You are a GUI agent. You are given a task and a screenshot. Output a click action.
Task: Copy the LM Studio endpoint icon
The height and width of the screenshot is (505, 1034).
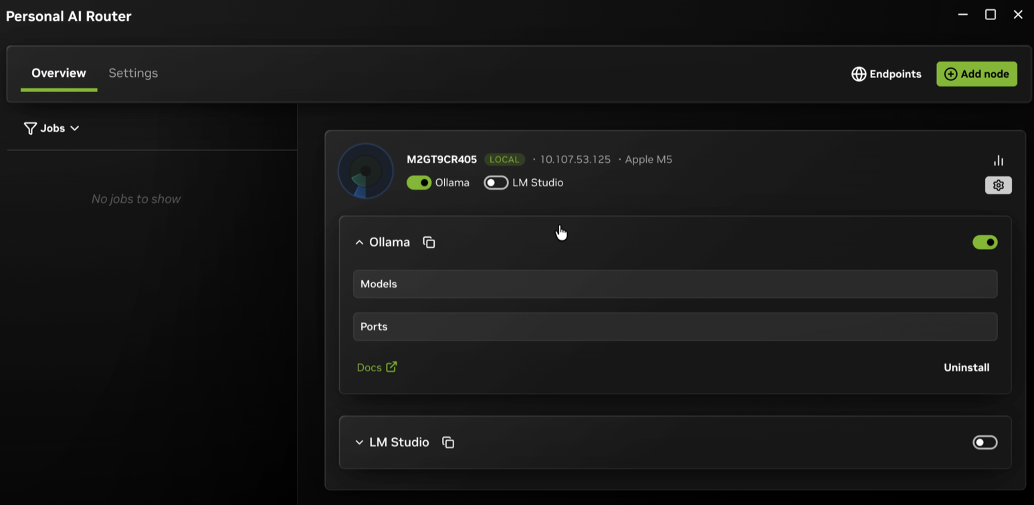coord(448,442)
